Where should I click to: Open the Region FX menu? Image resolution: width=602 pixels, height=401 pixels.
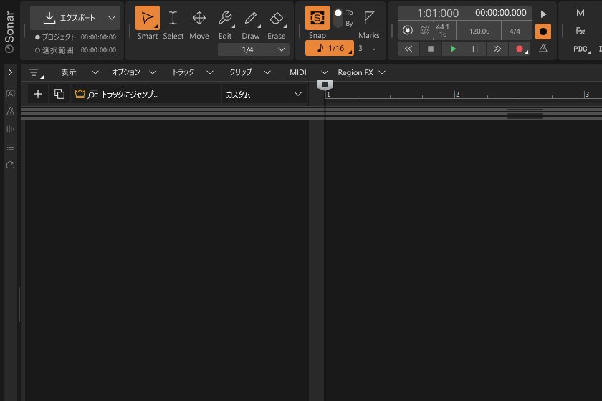pyautogui.click(x=361, y=72)
